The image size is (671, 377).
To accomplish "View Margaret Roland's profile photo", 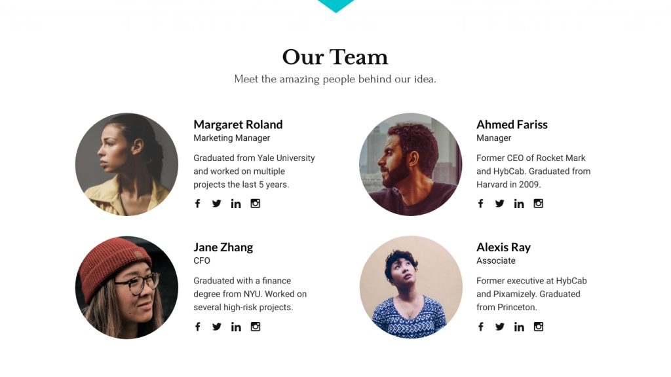I will [126, 164].
